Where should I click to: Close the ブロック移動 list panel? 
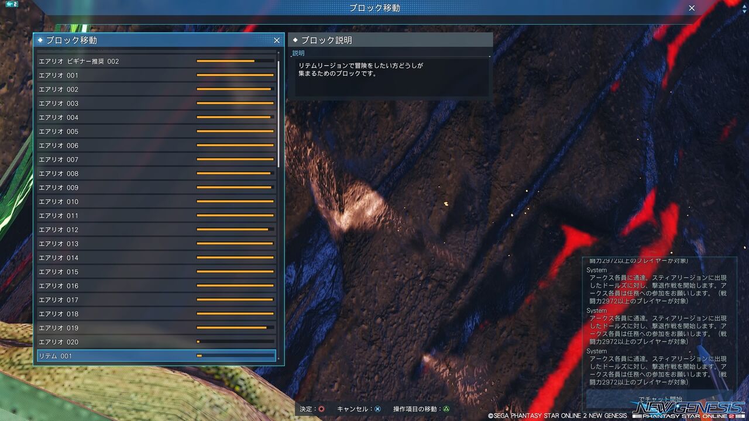coord(277,40)
